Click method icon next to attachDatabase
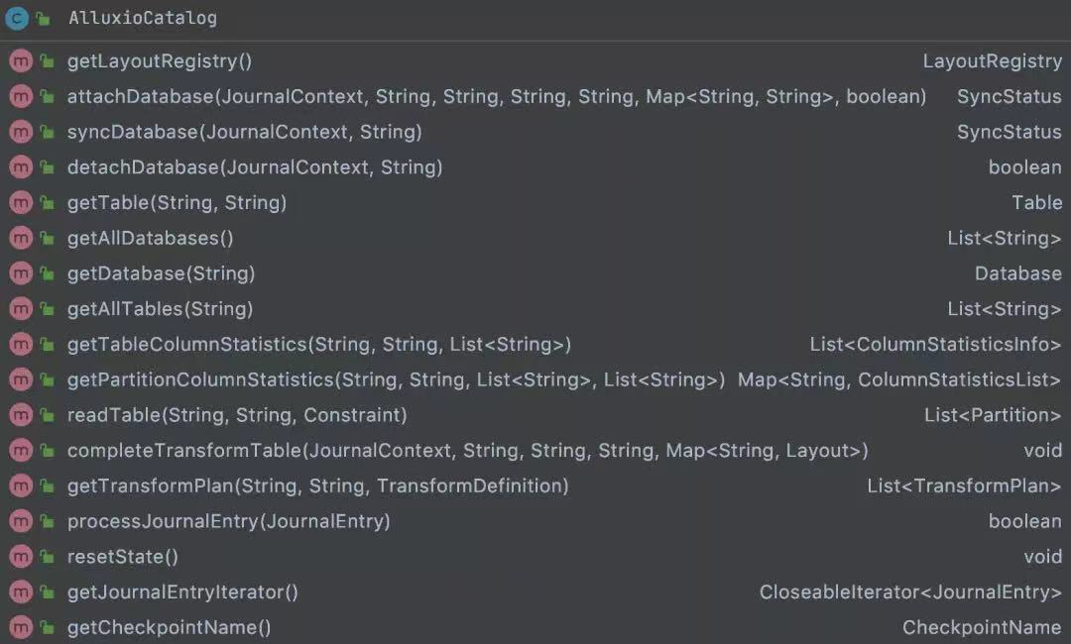Screen dimensions: 1071x644 point(21,97)
